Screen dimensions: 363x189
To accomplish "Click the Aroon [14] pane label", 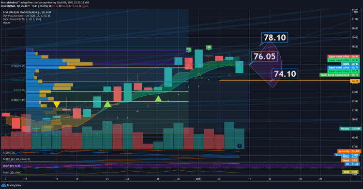I will point(9,153).
